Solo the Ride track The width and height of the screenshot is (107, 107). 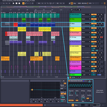(x=99, y=19)
